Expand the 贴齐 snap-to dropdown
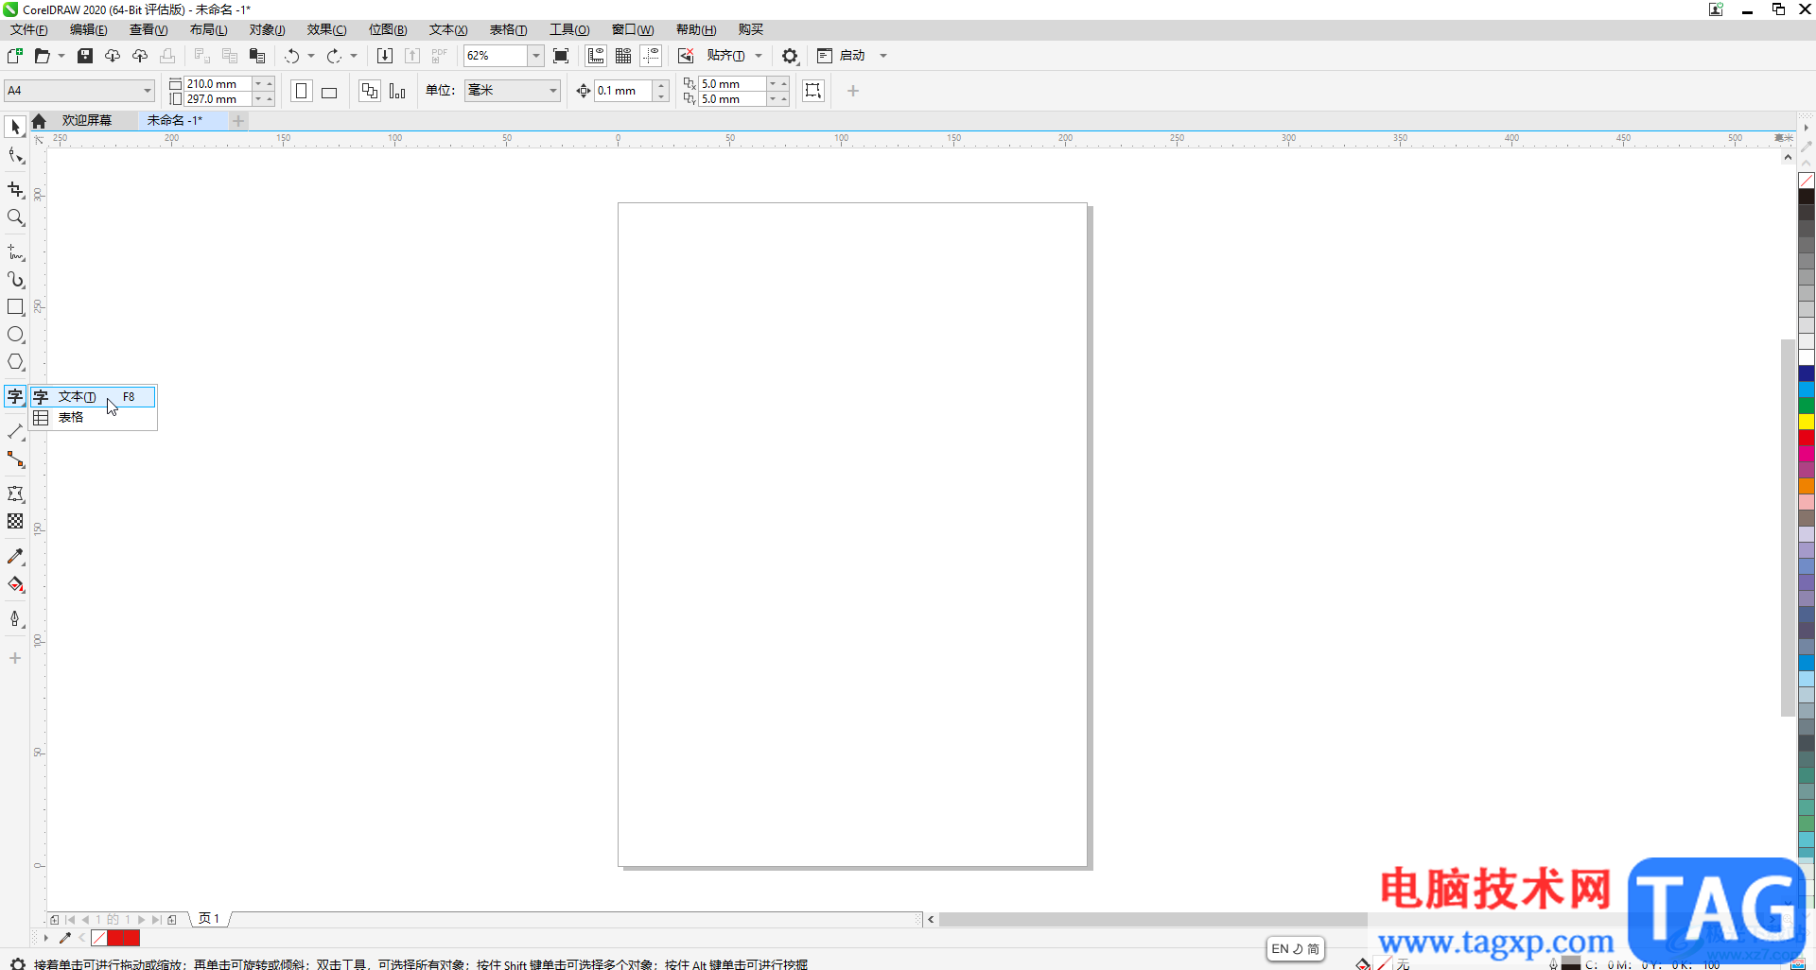The height and width of the screenshot is (970, 1816). click(x=759, y=56)
